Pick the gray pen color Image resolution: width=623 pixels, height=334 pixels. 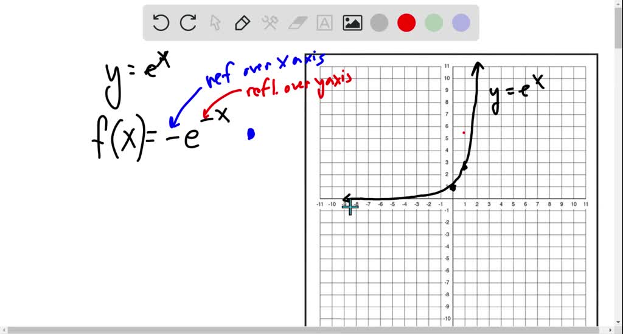[x=380, y=22]
